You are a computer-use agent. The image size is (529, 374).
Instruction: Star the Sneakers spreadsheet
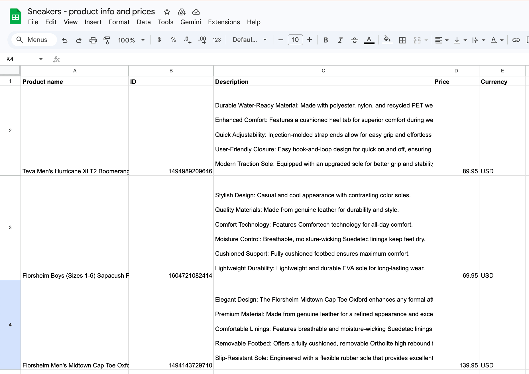click(x=166, y=12)
